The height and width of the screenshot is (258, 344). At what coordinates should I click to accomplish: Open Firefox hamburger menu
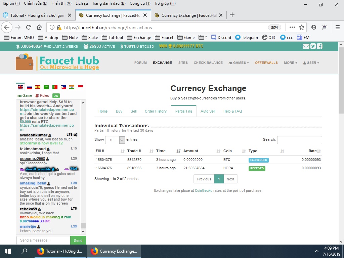(338, 27)
